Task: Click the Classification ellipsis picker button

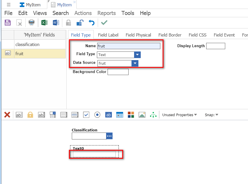Action: (109, 136)
